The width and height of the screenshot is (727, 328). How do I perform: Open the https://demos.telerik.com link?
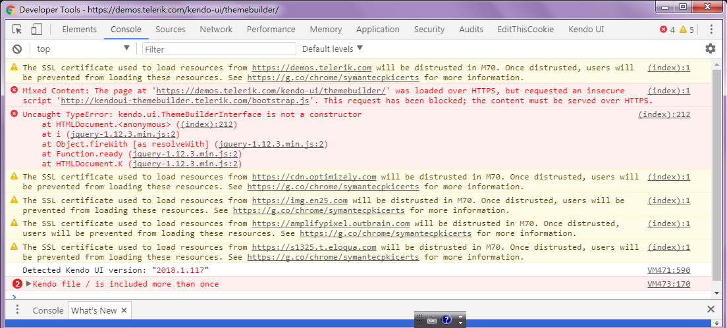tap(311, 68)
